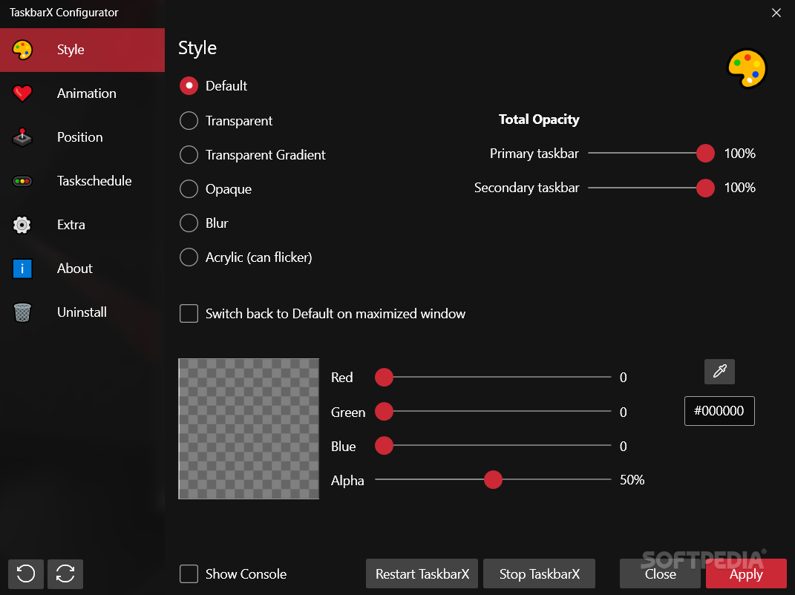This screenshot has width=795, height=595.
Task: Click the Total Opacity heading
Action: [x=539, y=119]
